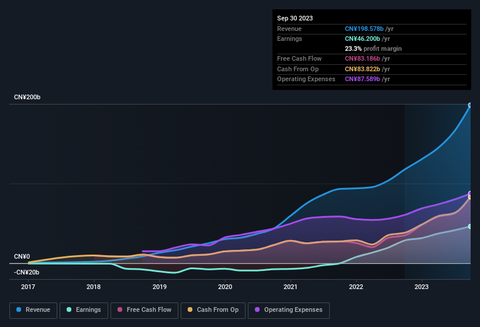Screen dimensions: 480x327
Task: Click the 2019 x-axis label
Action: pos(160,287)
